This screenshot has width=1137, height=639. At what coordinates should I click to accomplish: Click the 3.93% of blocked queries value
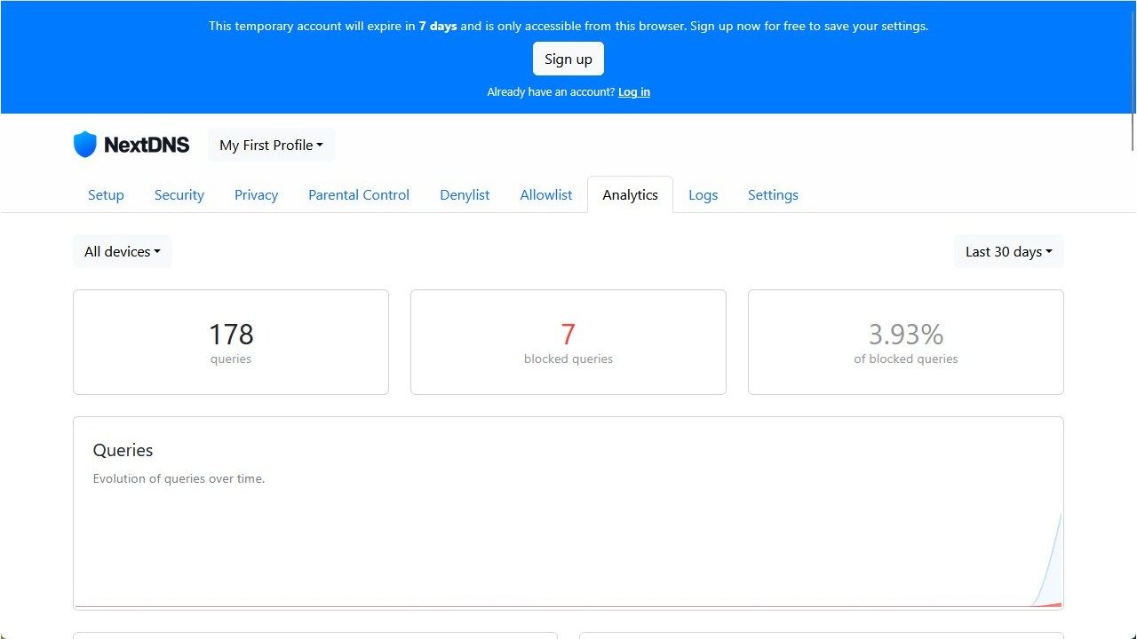[x=905, y=335]
